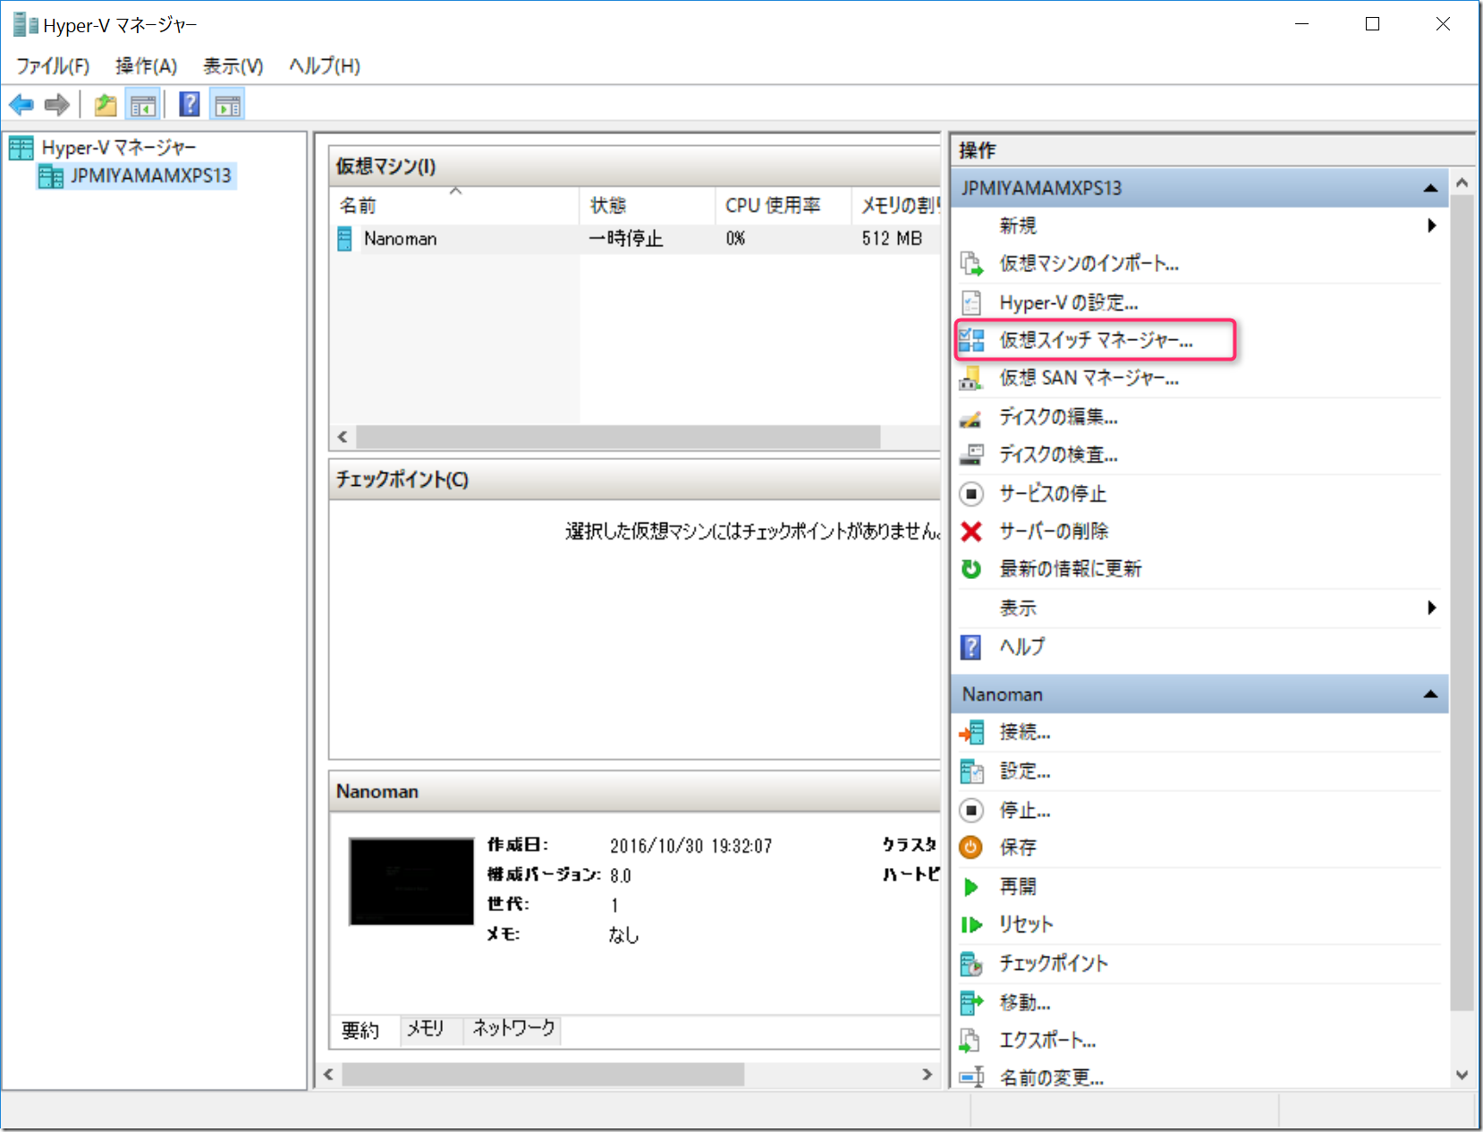The image size is (1483, 1132).
Task: Click the 0% CPU usage cell
Action: point(735,239)
